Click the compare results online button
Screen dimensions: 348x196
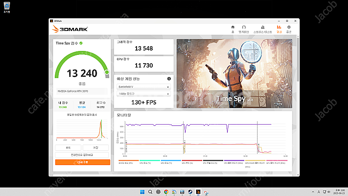click(83, 155)
